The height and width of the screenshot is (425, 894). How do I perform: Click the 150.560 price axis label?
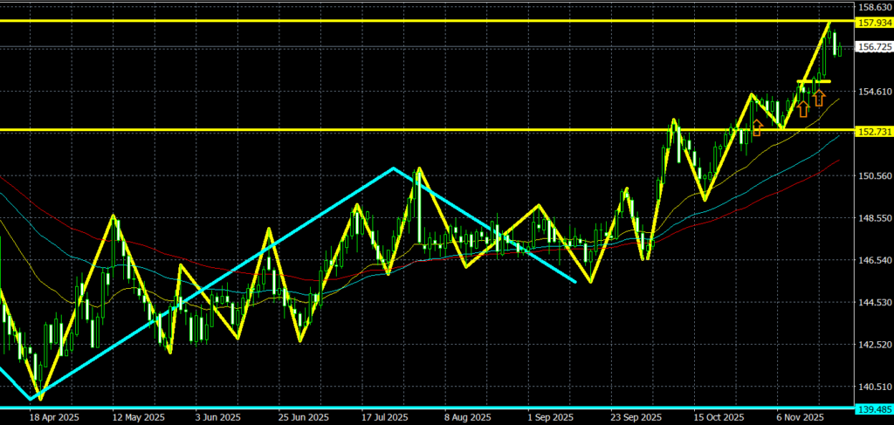coord(874,175)
